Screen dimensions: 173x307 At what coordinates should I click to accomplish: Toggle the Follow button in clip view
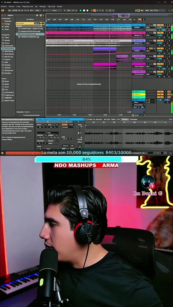(x=71, y=124)
